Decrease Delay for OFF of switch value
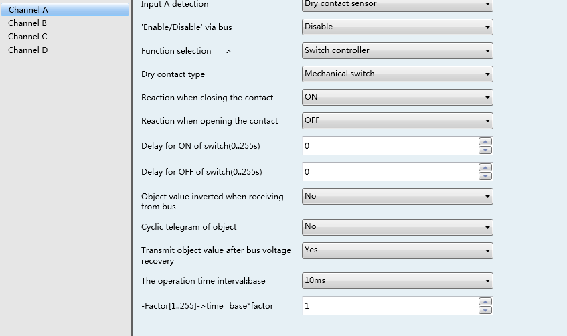This screenshot has width=567, height=336. [485, 176]
